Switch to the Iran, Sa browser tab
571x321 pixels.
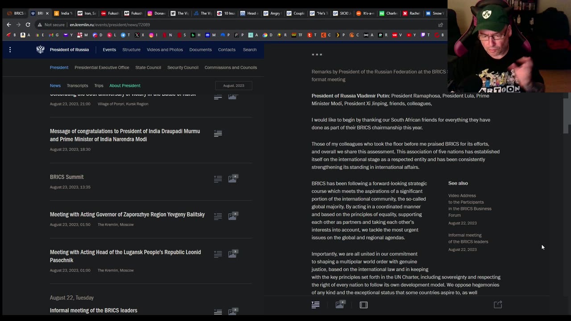click(86, 13)
